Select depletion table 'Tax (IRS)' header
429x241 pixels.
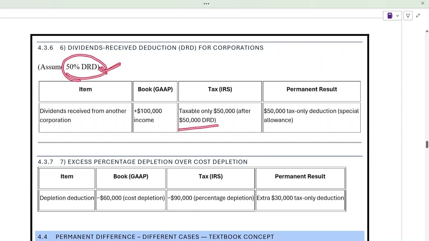click(x=210, y=178)
